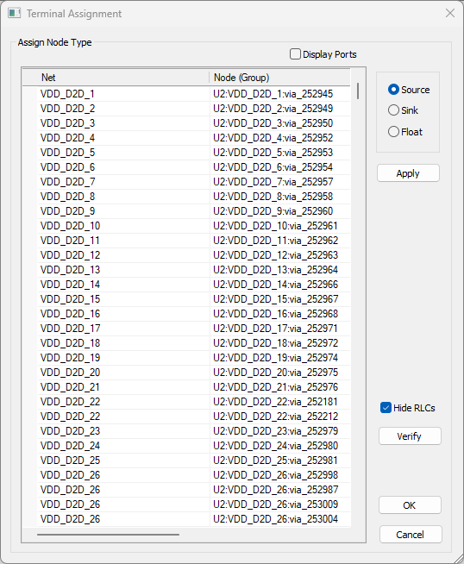
Task: Pick the VDD_D2D_17 net entry
Action: [71, 329]
